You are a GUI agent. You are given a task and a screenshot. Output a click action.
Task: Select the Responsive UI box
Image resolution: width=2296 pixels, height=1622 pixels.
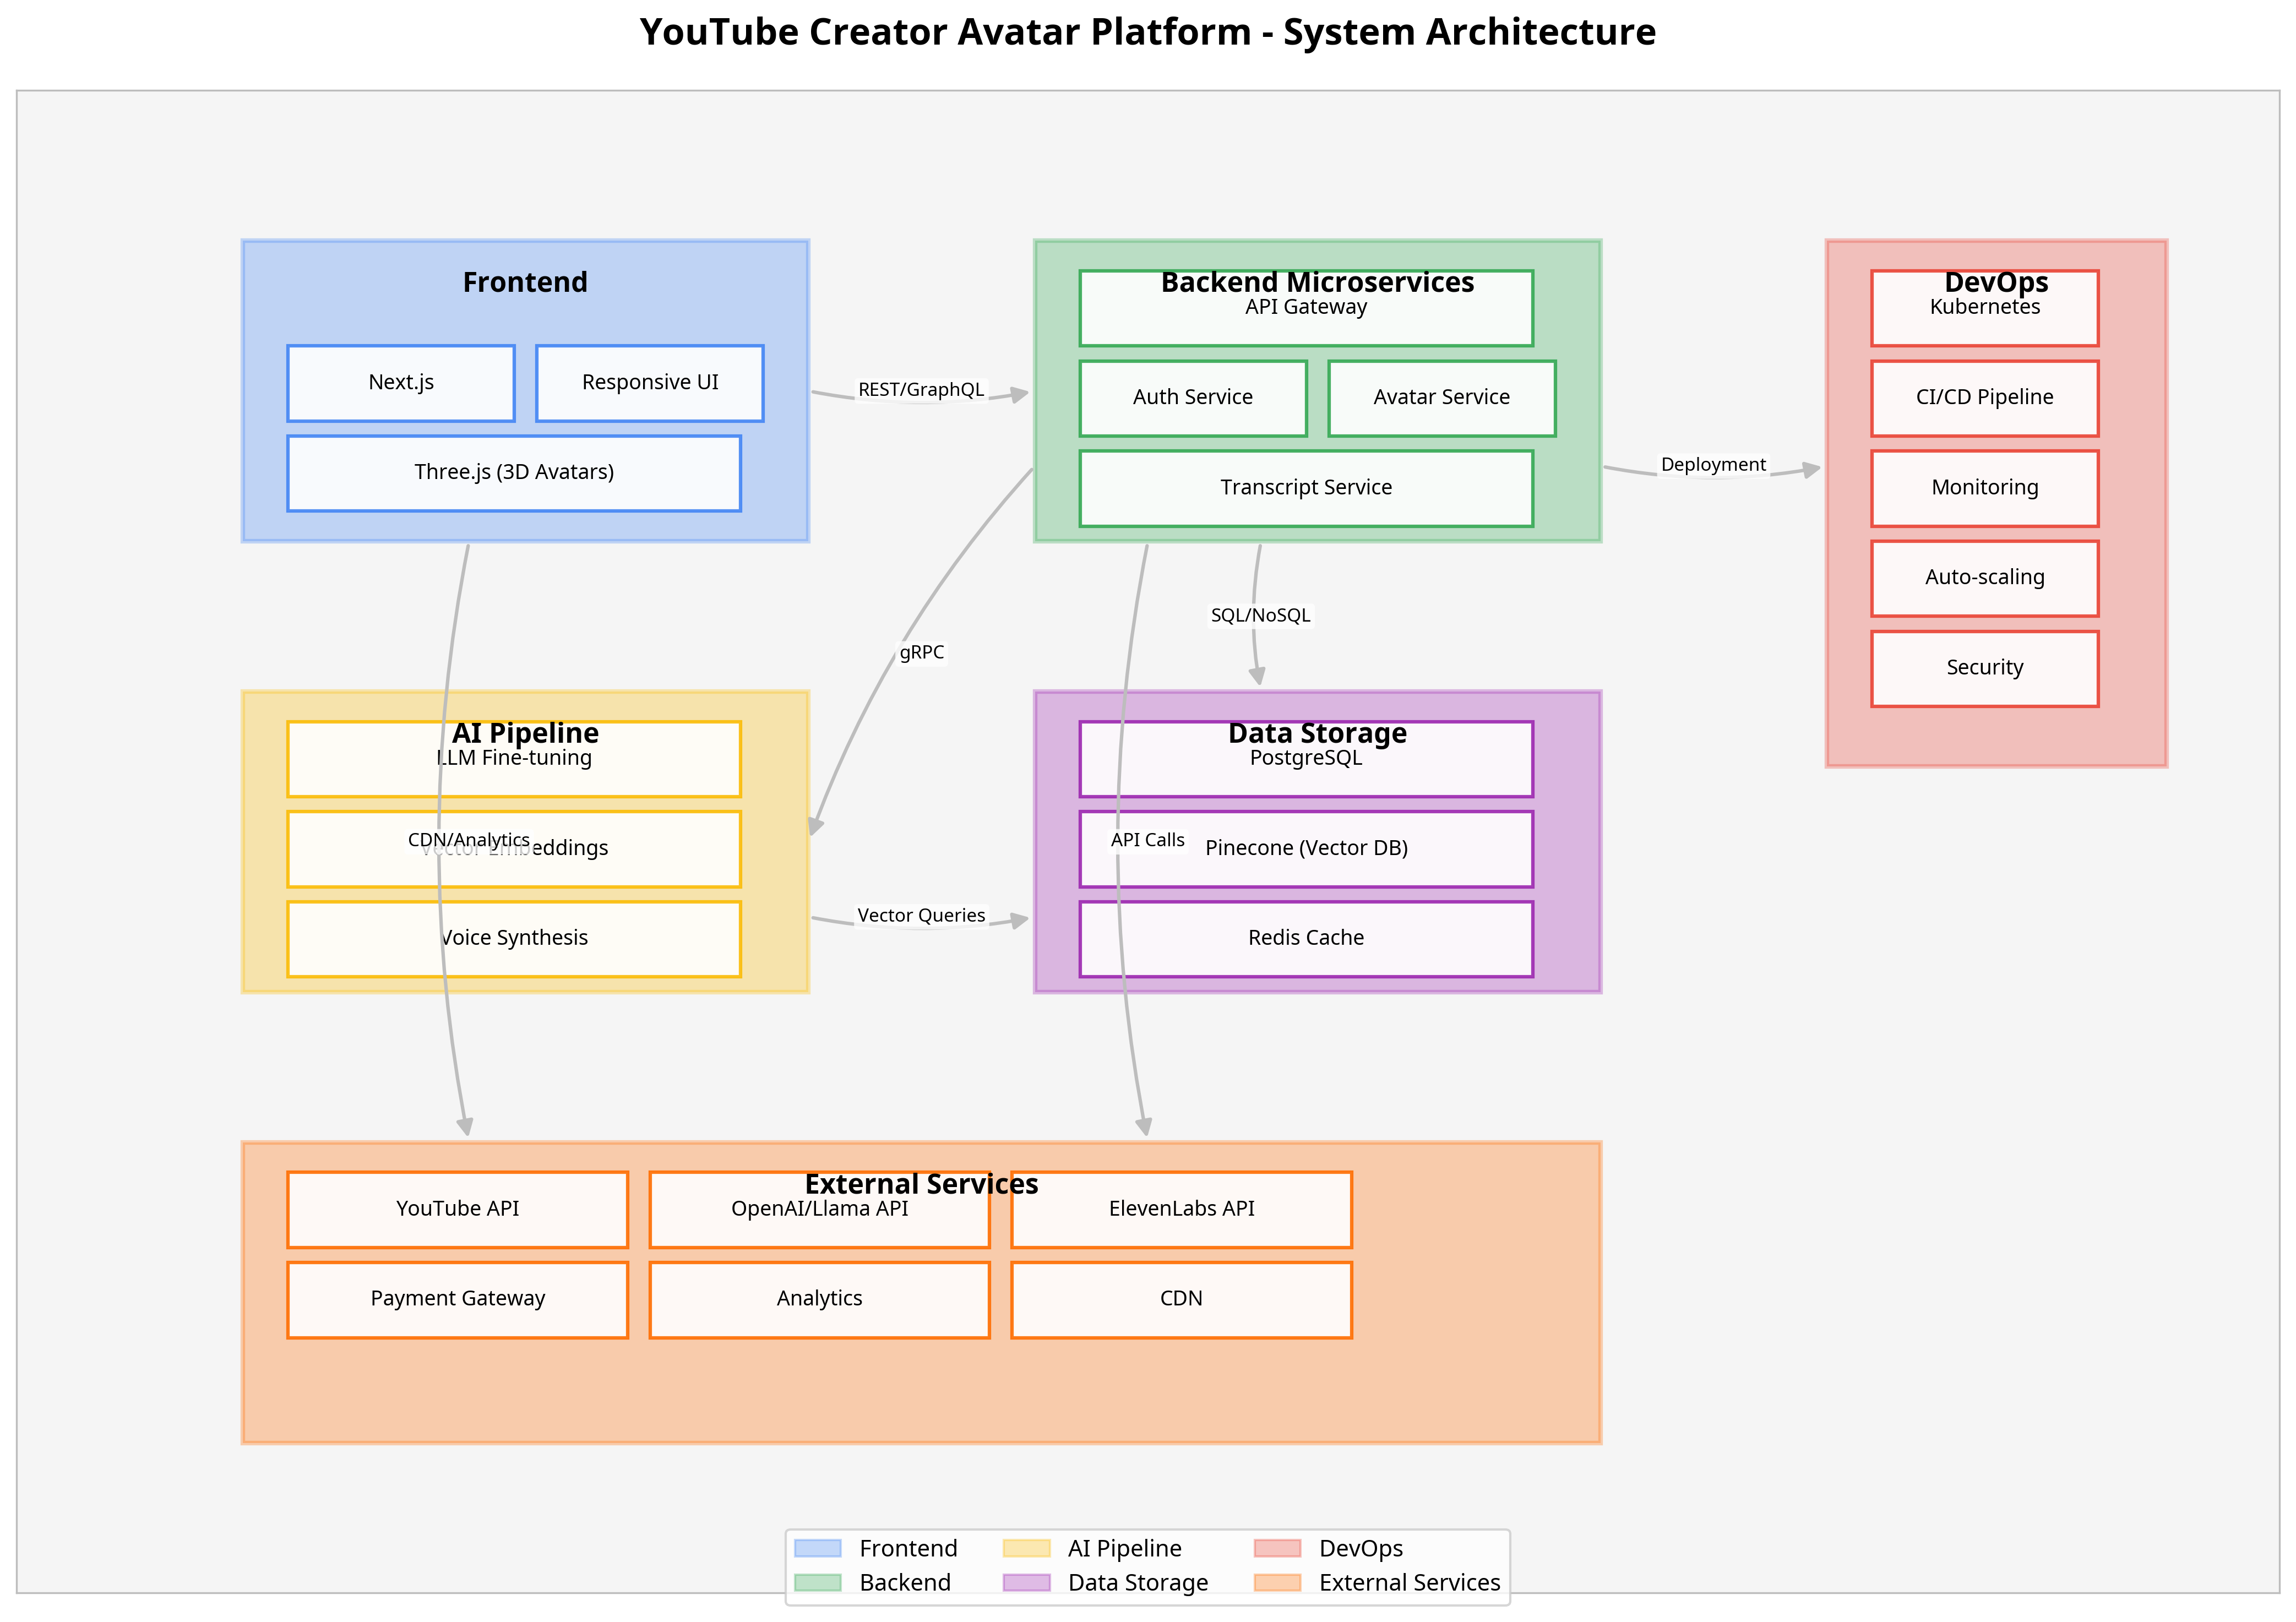pos(650,383)
